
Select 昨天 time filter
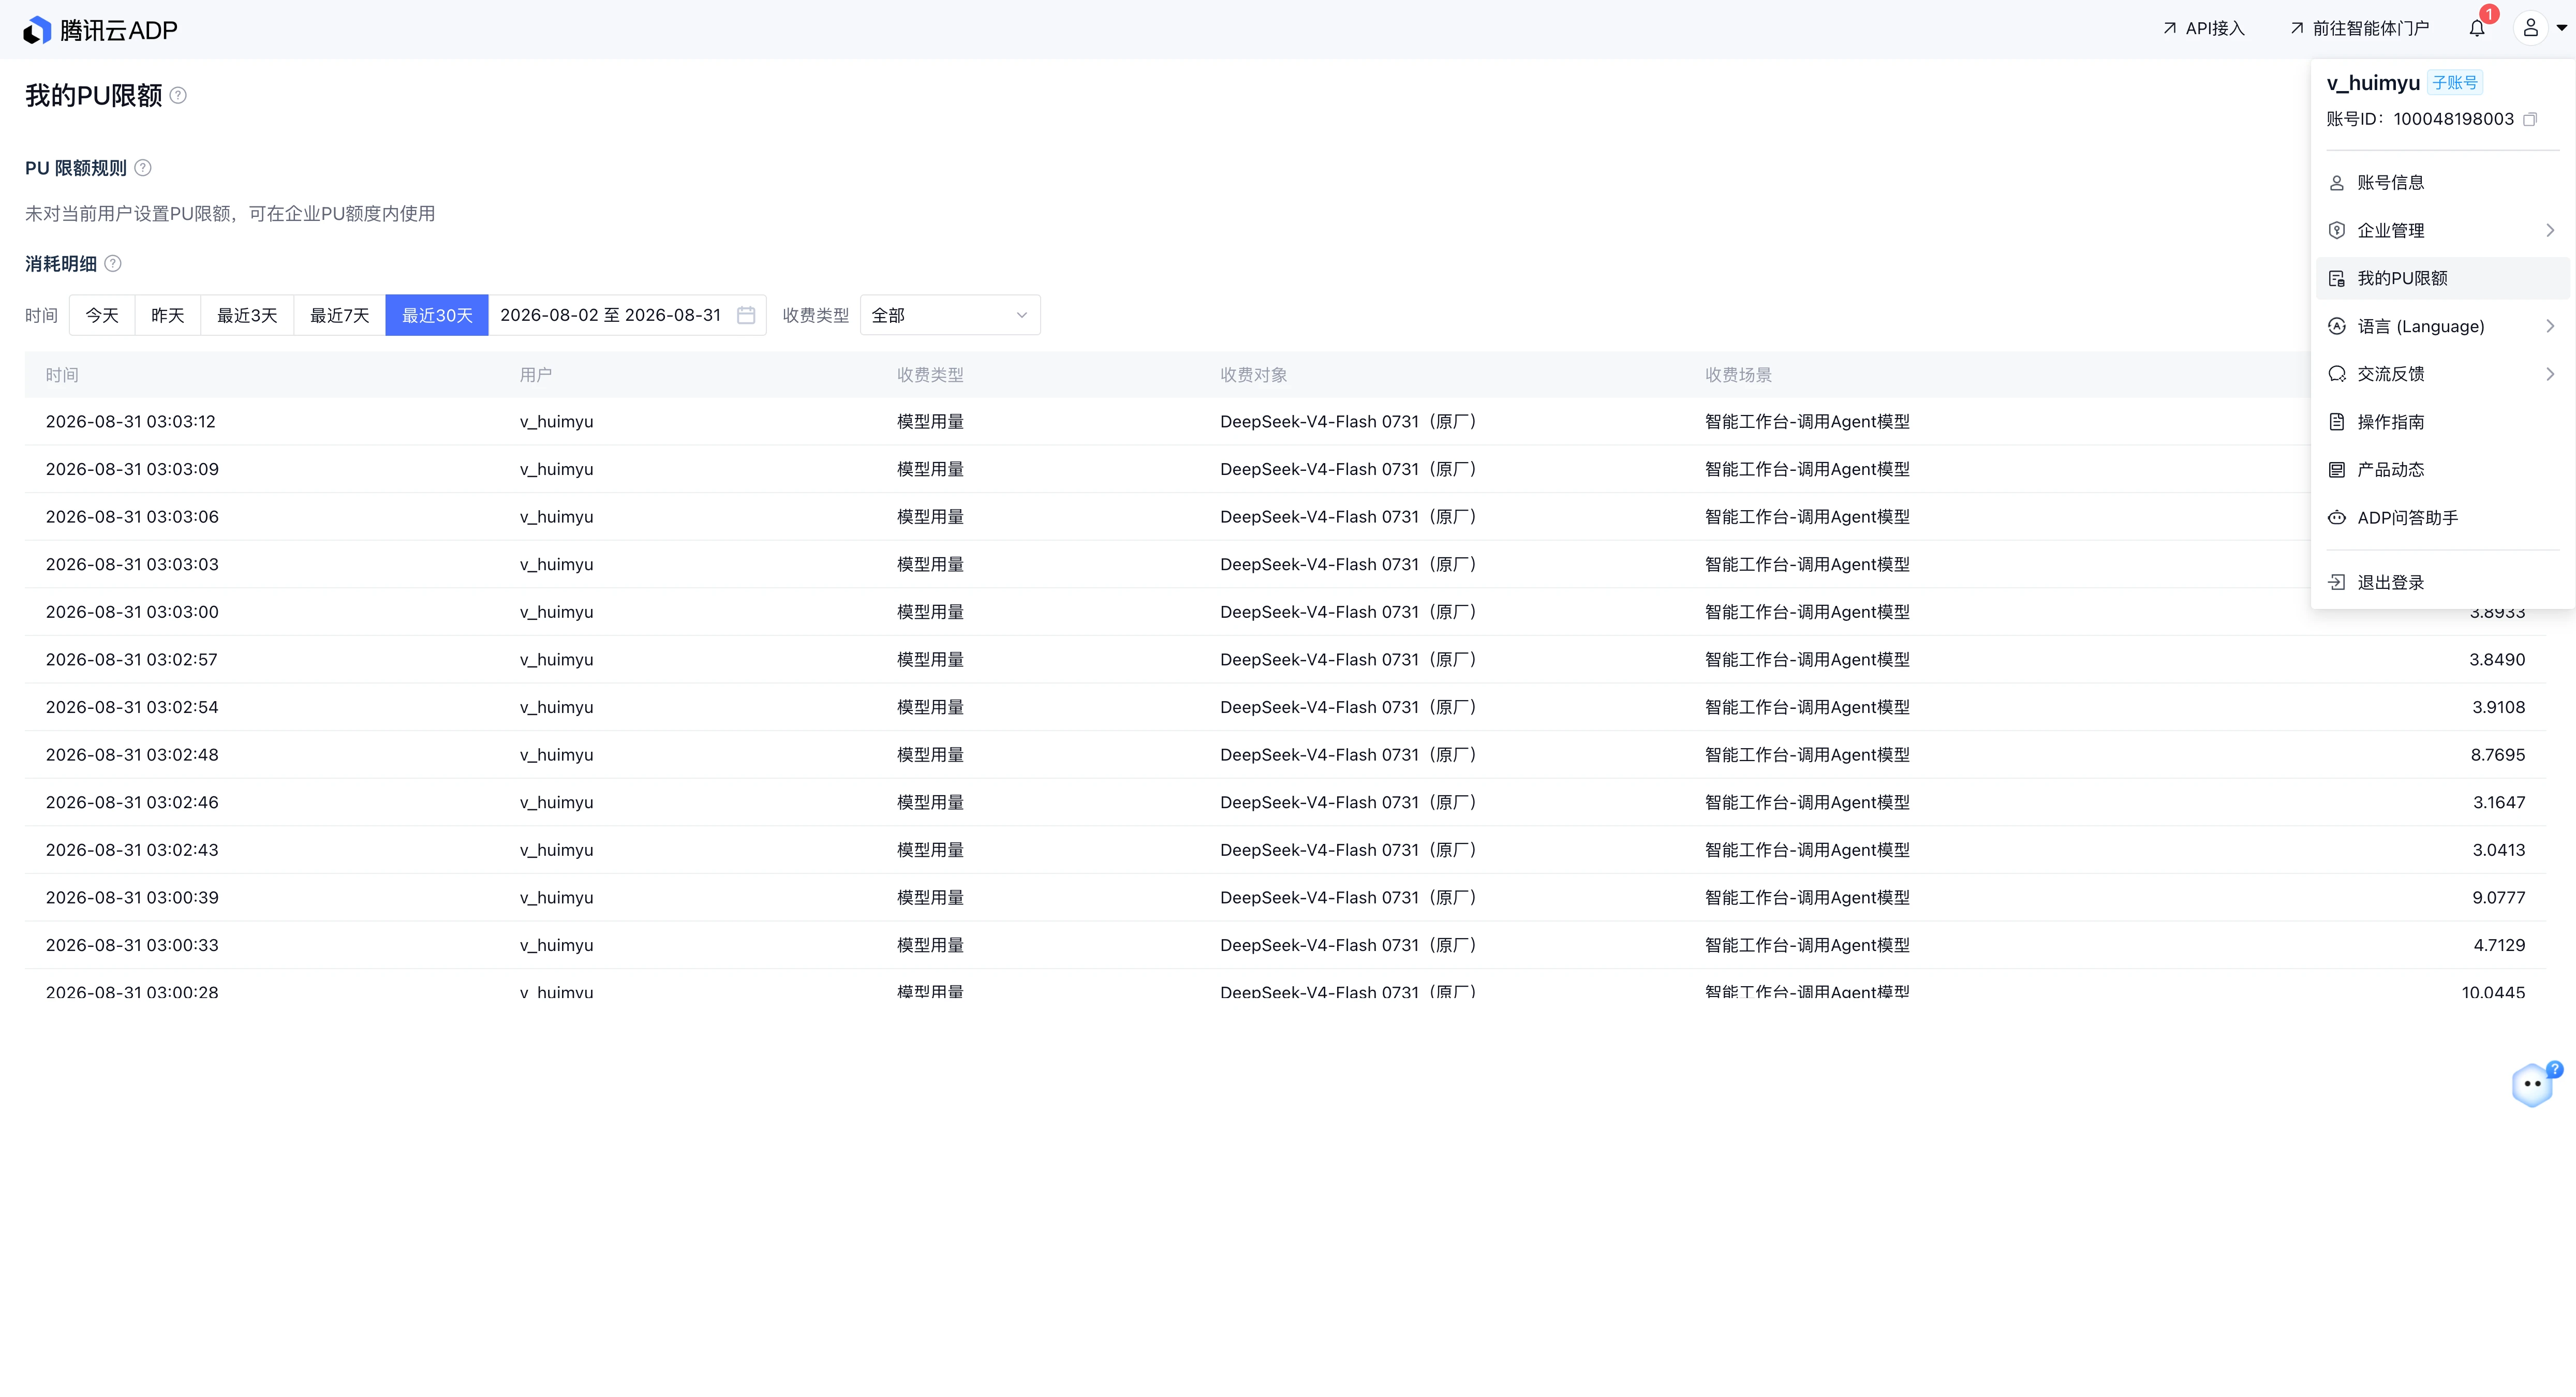click(168, 315)
